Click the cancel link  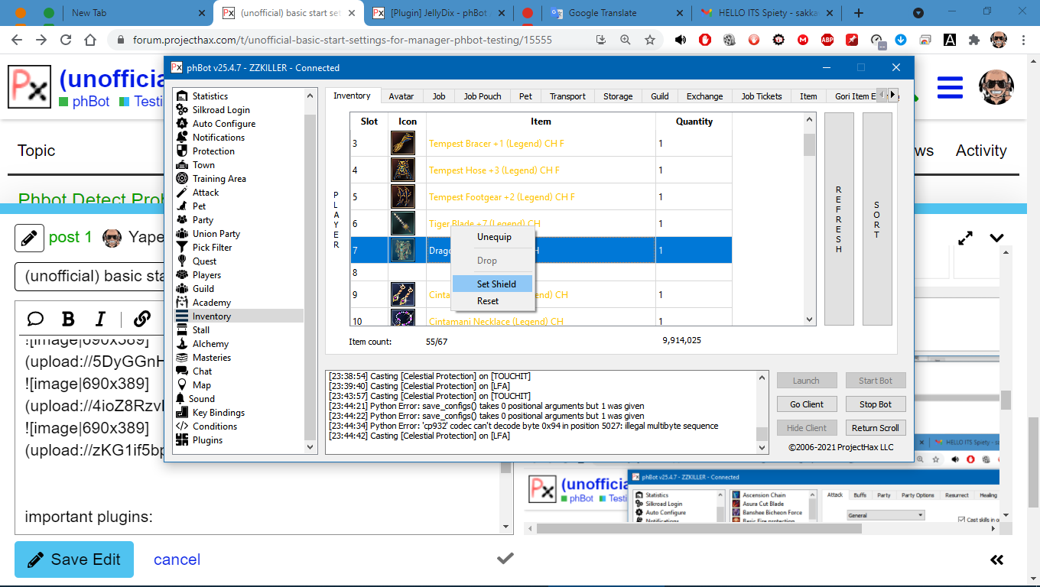point(177,559)
